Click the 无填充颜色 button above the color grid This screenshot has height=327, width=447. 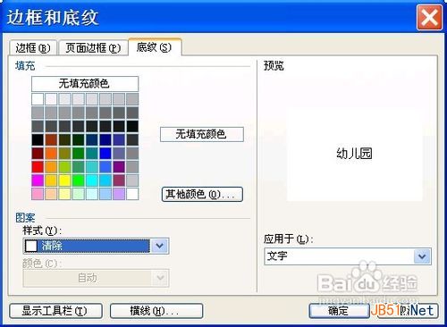coord(85,84)
